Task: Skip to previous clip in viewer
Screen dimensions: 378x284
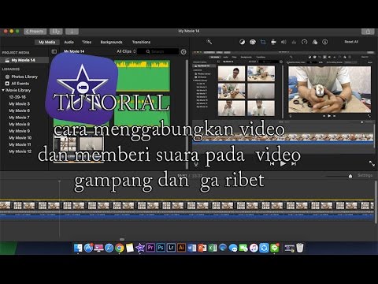Action: click(x=272, y=163)
